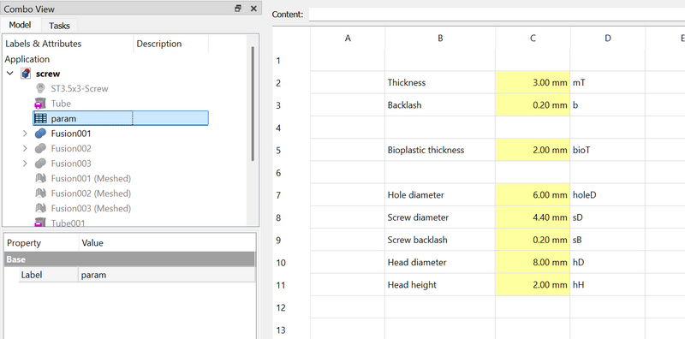Click the screw document icon
The height and width of the screenshot is (339, 685).
click(26, 74)
